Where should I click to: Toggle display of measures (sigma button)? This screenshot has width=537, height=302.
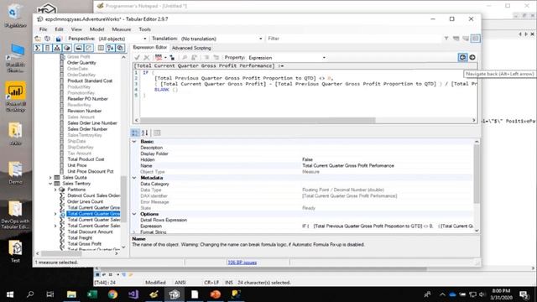[x=38, y=48]
